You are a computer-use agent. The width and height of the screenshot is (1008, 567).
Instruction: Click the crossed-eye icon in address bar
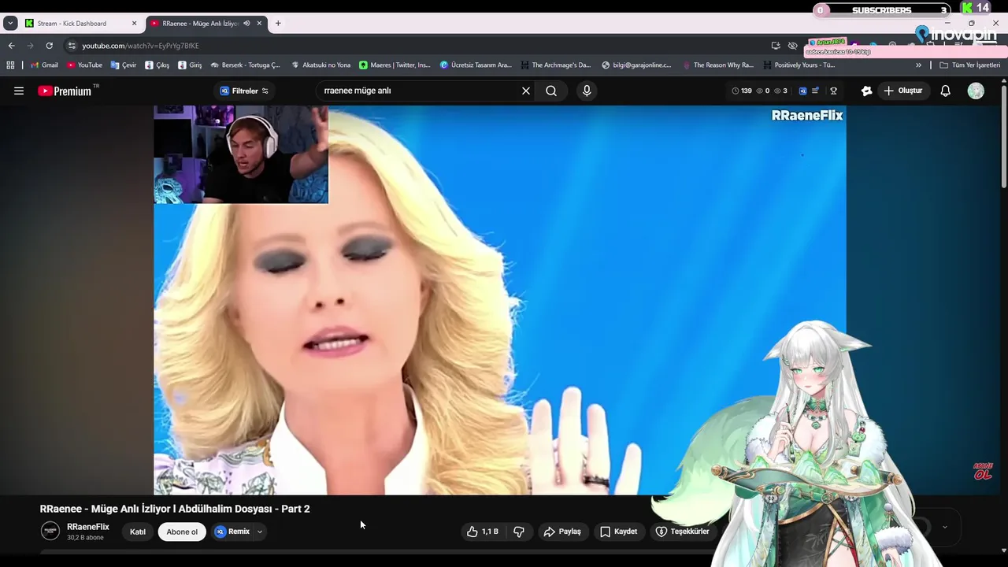tap(793, 46)
